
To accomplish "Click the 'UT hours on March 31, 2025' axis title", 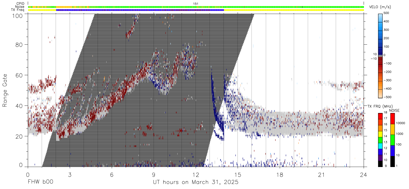I will click(196, 183).
